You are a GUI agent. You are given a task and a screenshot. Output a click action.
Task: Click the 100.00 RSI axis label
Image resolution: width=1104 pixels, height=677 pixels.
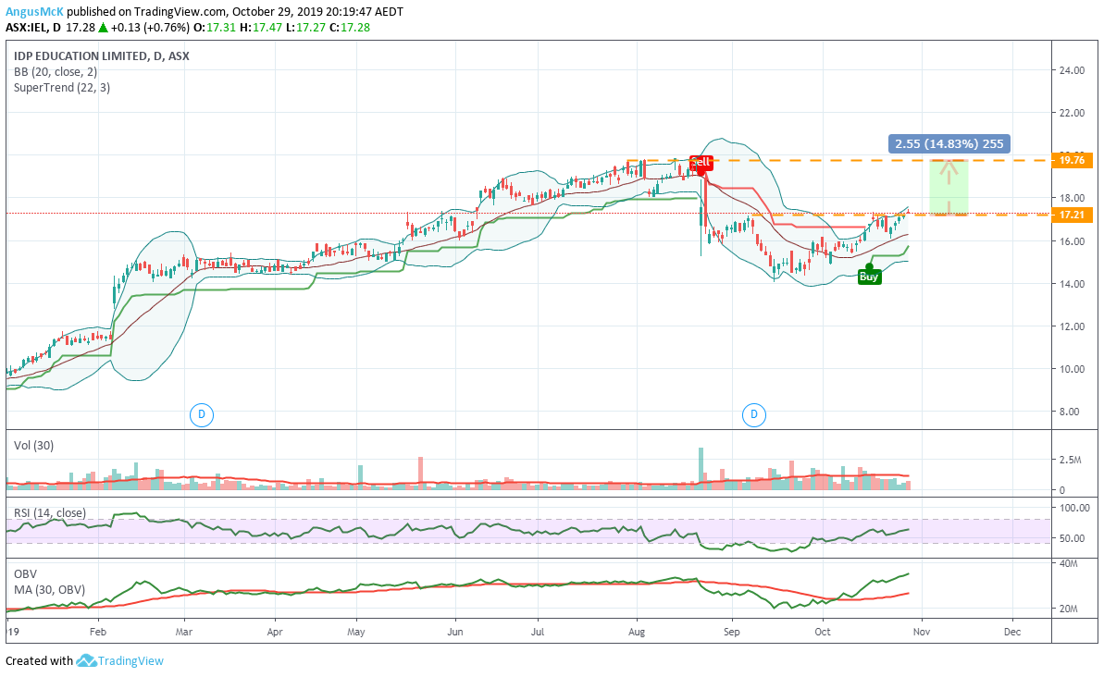pyautogui.click(x=1074, y=508)
